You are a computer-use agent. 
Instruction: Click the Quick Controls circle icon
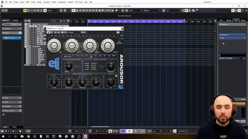point(20,111)
